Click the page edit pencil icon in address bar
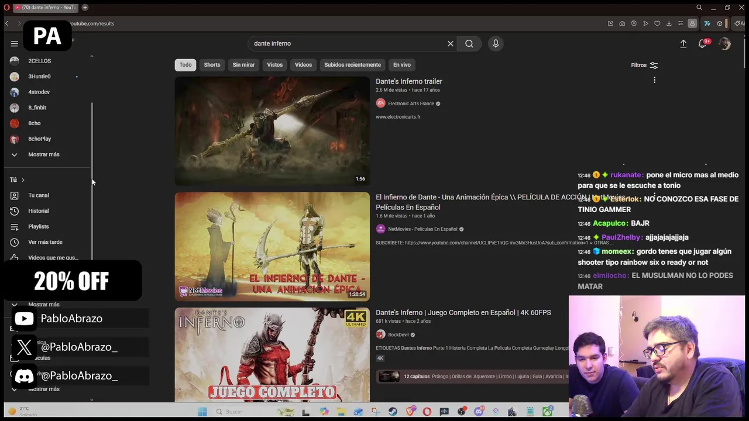This screenshot has width=749, height=421. tap(610, 23)
